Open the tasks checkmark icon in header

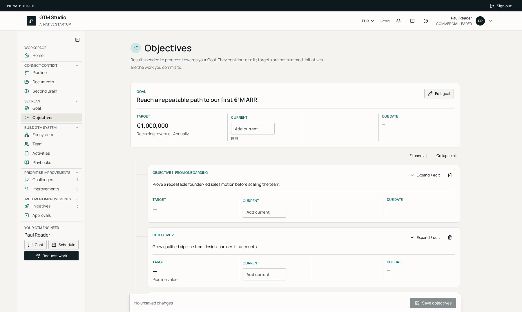point(412,21)
